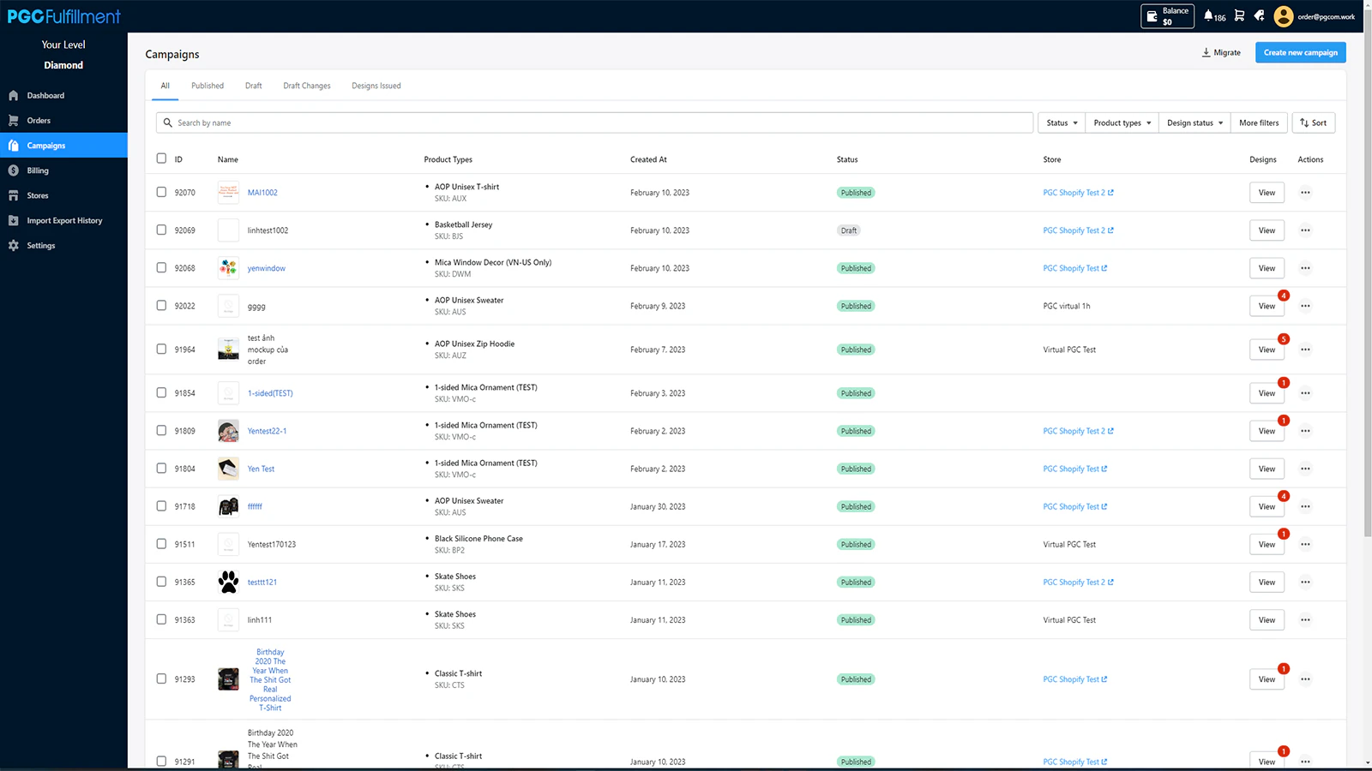Click the Search by name field

pos(600,123)
